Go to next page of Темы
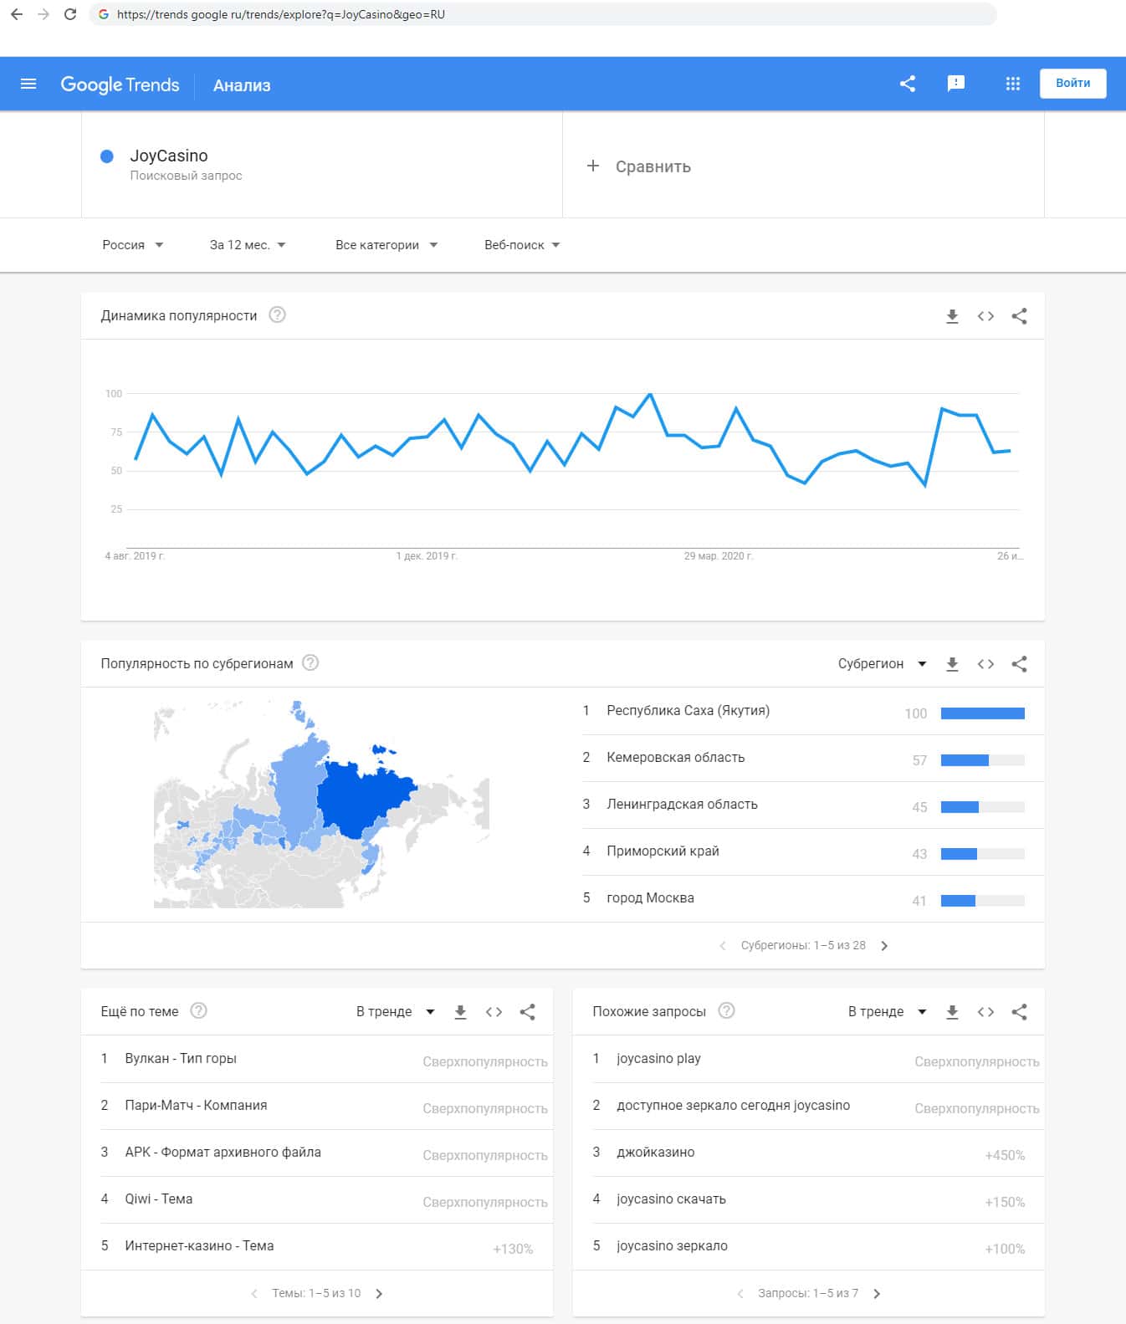This screenshot has height=1324, width=1126. tap(379, 1294)
